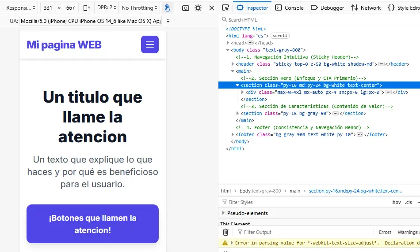420x252 pixels.
Task: Select the Navegación Intuitiva comment node
Action: pyautogui.click(x=297, y=57)
